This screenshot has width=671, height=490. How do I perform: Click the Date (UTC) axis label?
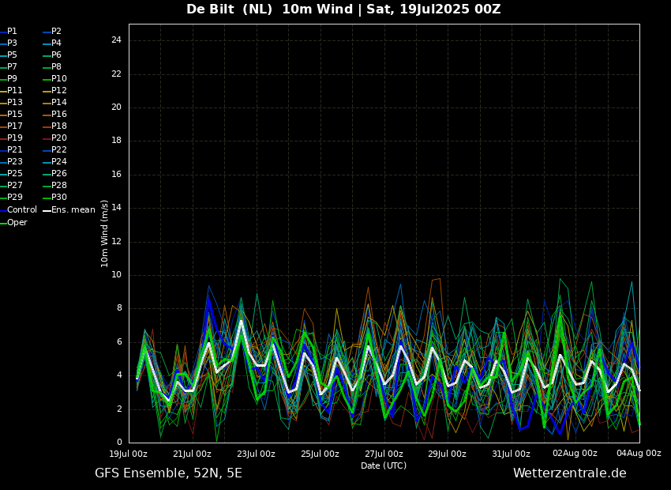click(384, 465)
